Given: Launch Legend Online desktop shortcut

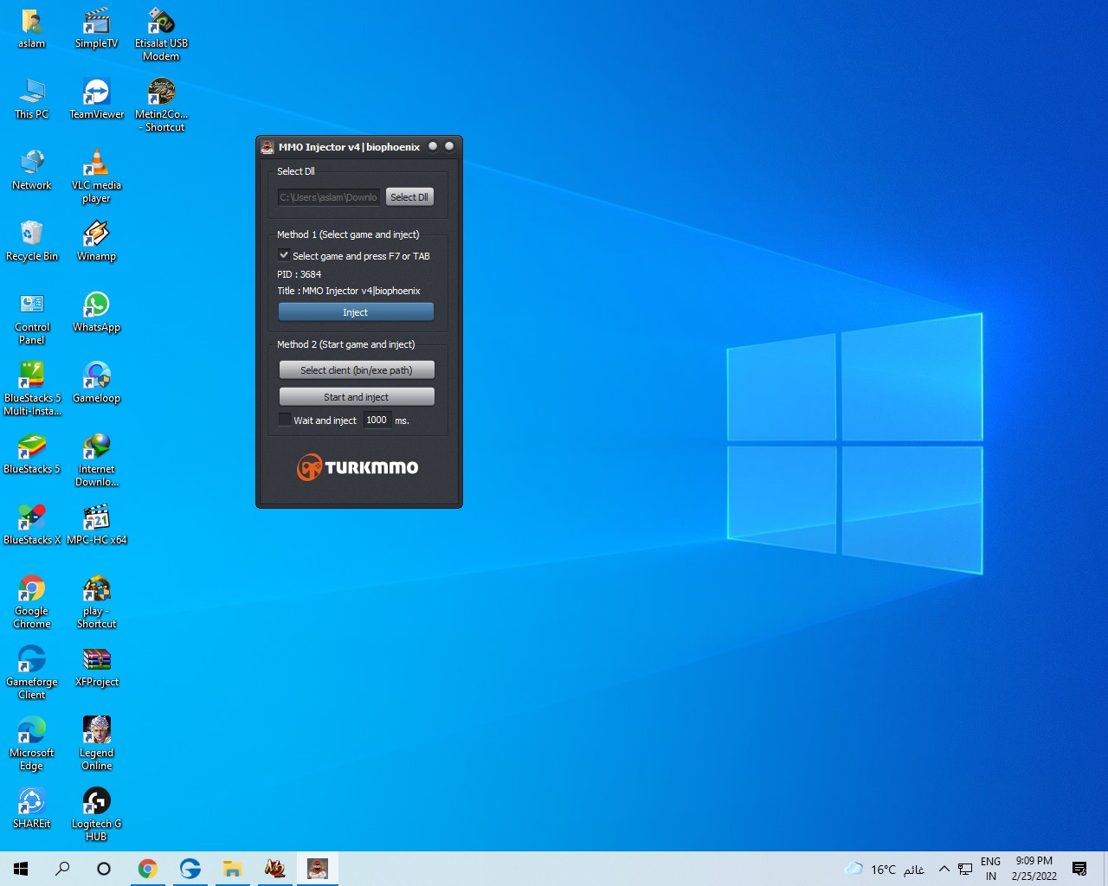Looking at the screenshot, I should tap(96, 744).
